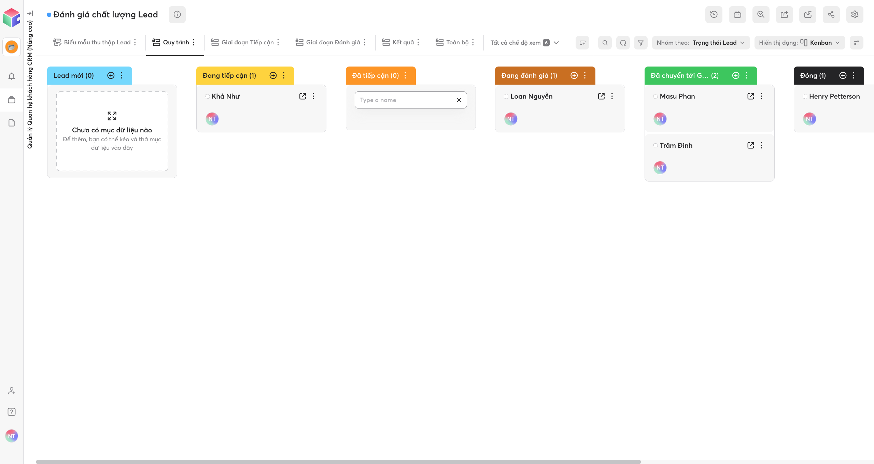Click the NT profile avatar in sidebar
This screenshot has height=464, width=874.
click(x=12, y=436)
